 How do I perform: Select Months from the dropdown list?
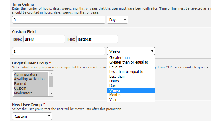115,95
